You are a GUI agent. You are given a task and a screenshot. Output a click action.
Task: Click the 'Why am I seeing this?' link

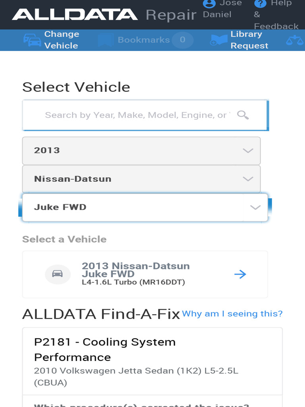point(232,314)
